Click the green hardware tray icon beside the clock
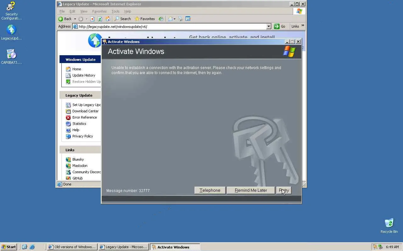 tap(380, 247)
